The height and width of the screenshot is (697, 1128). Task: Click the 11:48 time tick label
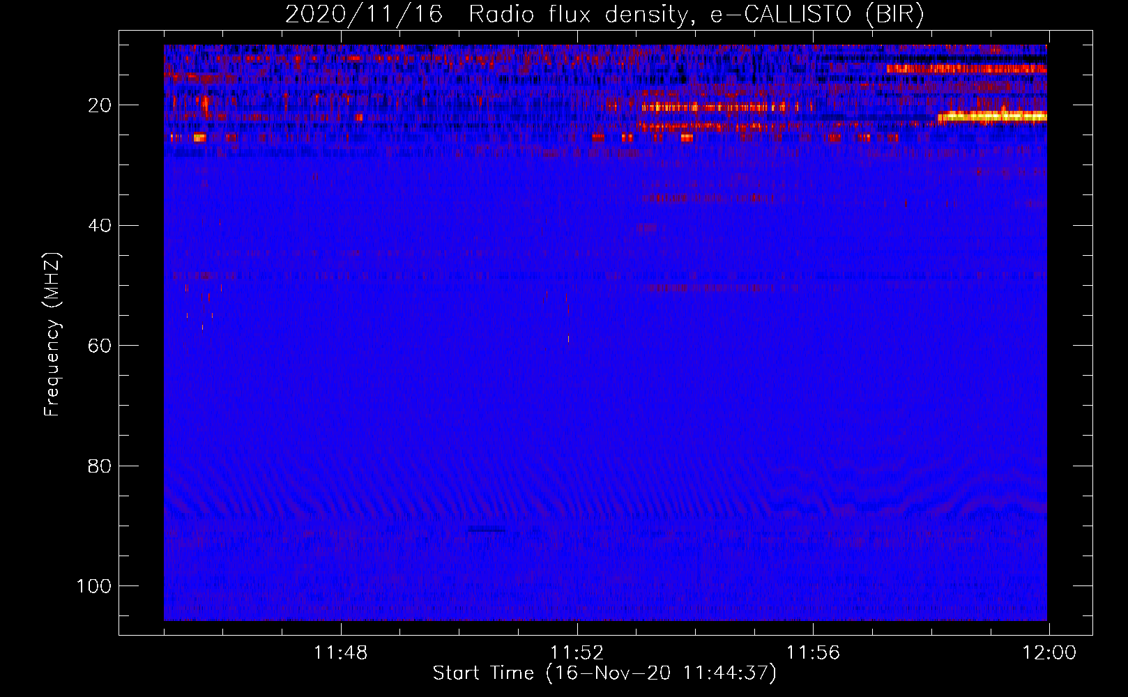coord(341,653)
